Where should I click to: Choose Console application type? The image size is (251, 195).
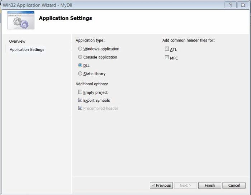coord(80,57)
